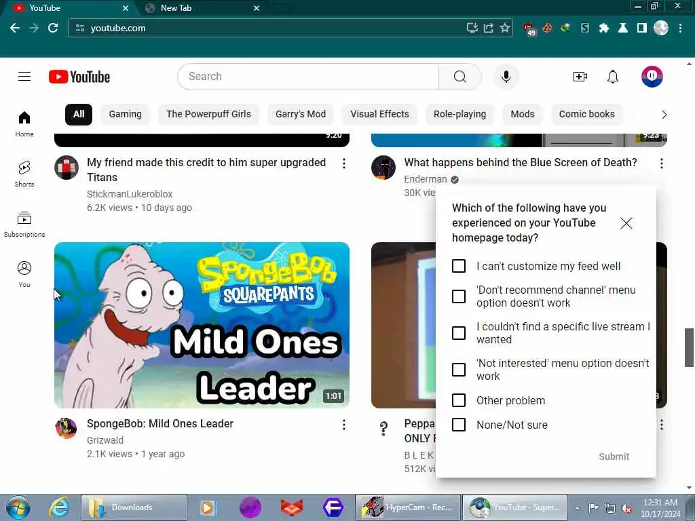Select Visual Effects chip
The width and height of the screenshot is (695, 521).
[x=380, y=114]
